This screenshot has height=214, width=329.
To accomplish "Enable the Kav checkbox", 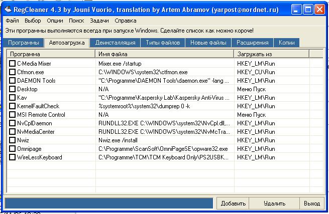I will [x=13, y=98].
